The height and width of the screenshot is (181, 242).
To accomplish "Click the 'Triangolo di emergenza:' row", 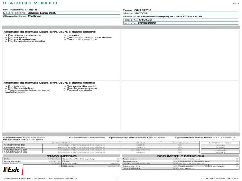I will point(208,164).
